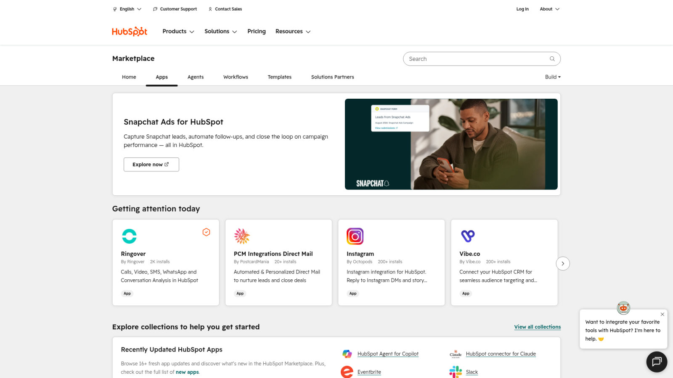Click the chatbot avatar icon
This screenshot has width=673, height=378.
coord(623,308)
